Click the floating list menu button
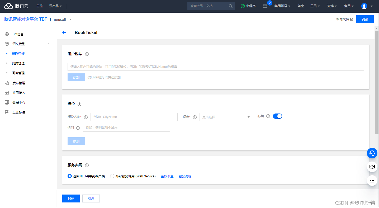Image resolution: width=379 pixels, height=208 pixels. click(x=372, y=181)
